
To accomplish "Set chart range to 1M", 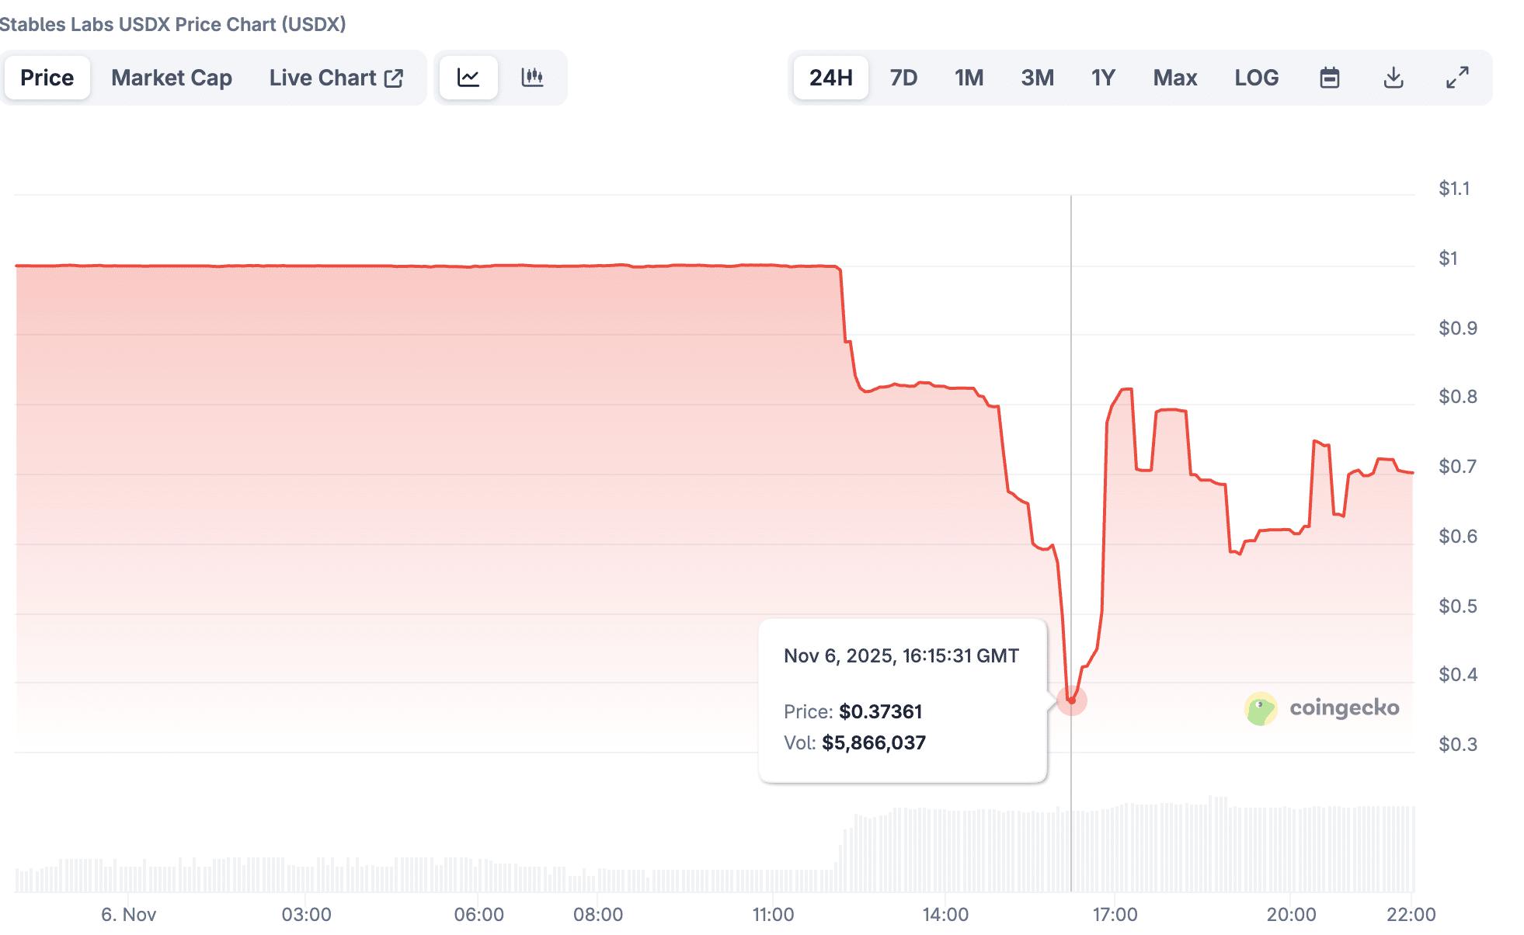I will click(x=969, y=78).
